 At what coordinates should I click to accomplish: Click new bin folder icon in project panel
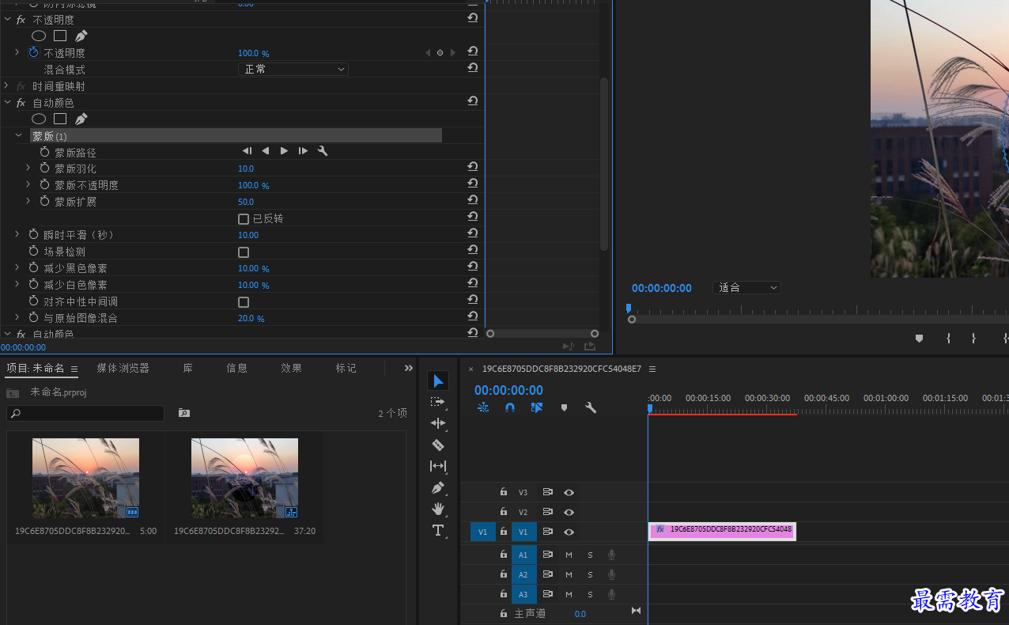183,413
